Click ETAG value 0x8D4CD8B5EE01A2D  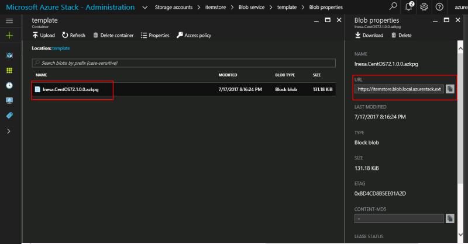coord(380,194)
